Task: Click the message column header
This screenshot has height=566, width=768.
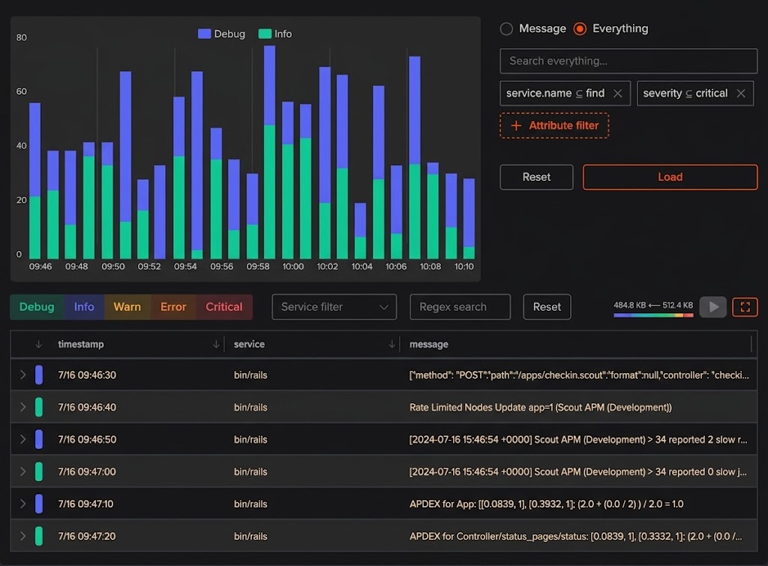Action: click(428, 344)
